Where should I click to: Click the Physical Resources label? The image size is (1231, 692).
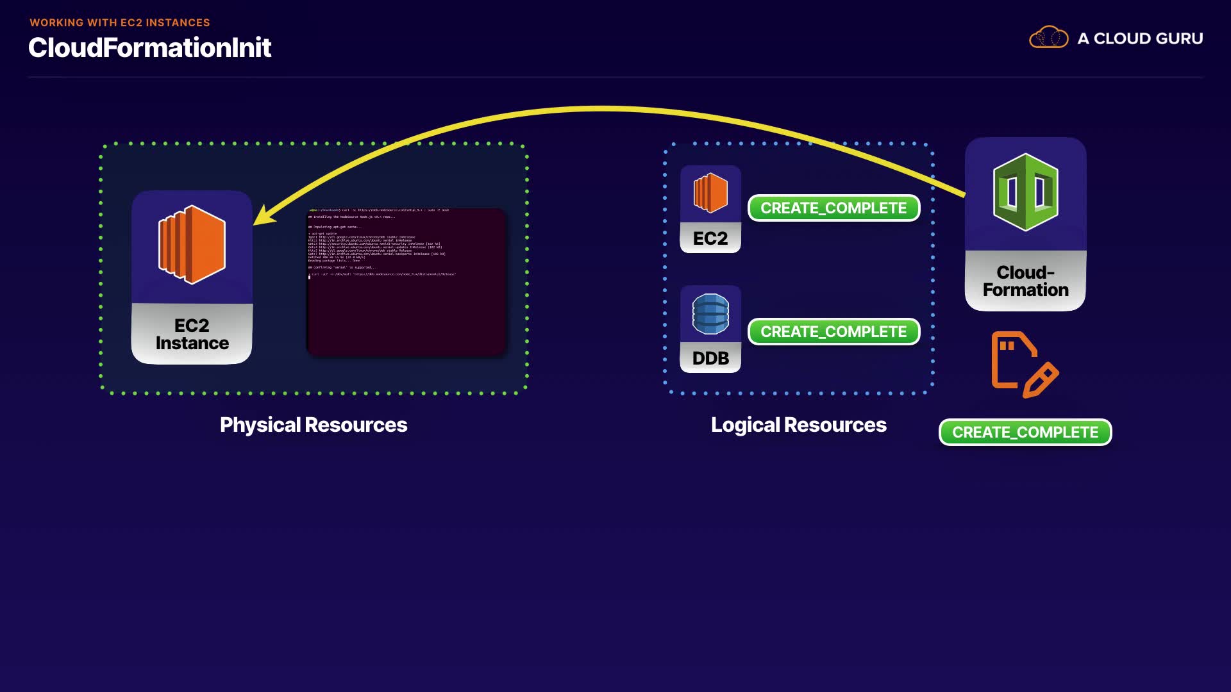click(x=314, y=425)
